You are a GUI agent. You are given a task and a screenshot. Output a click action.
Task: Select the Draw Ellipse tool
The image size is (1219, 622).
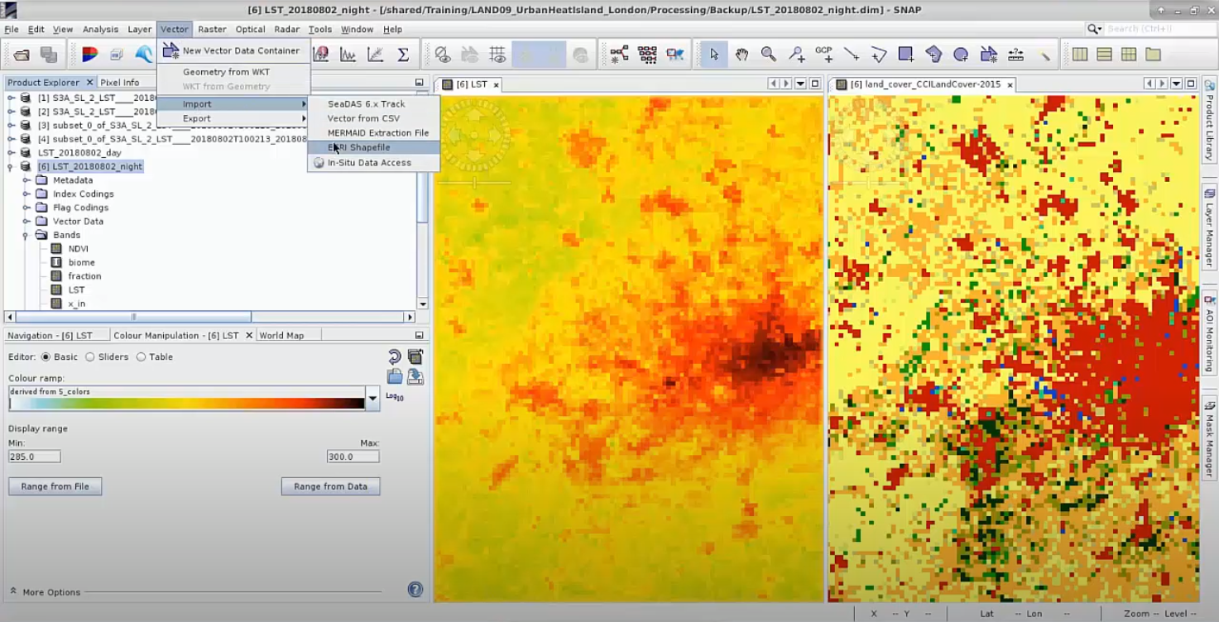[x=961, y=55]
